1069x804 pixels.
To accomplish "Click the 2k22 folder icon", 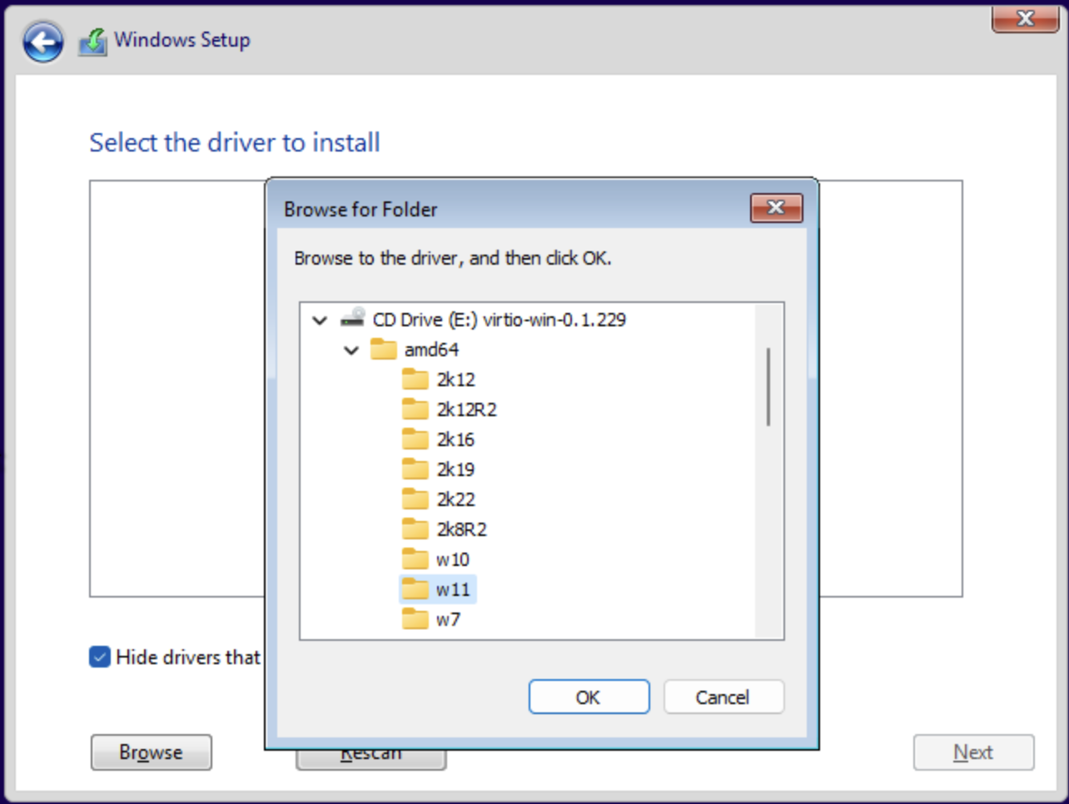I will pos(415,499).
